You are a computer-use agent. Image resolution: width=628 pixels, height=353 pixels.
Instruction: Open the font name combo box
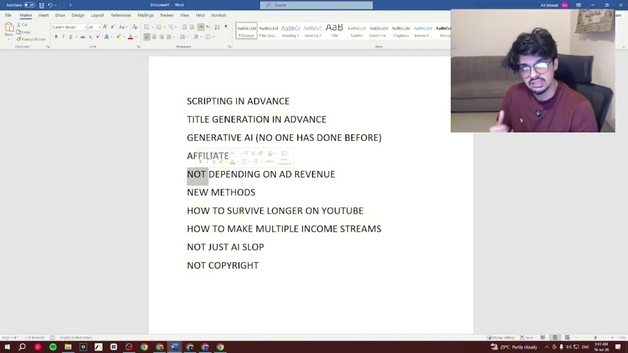pyautogui.click(x=69, y=27)
